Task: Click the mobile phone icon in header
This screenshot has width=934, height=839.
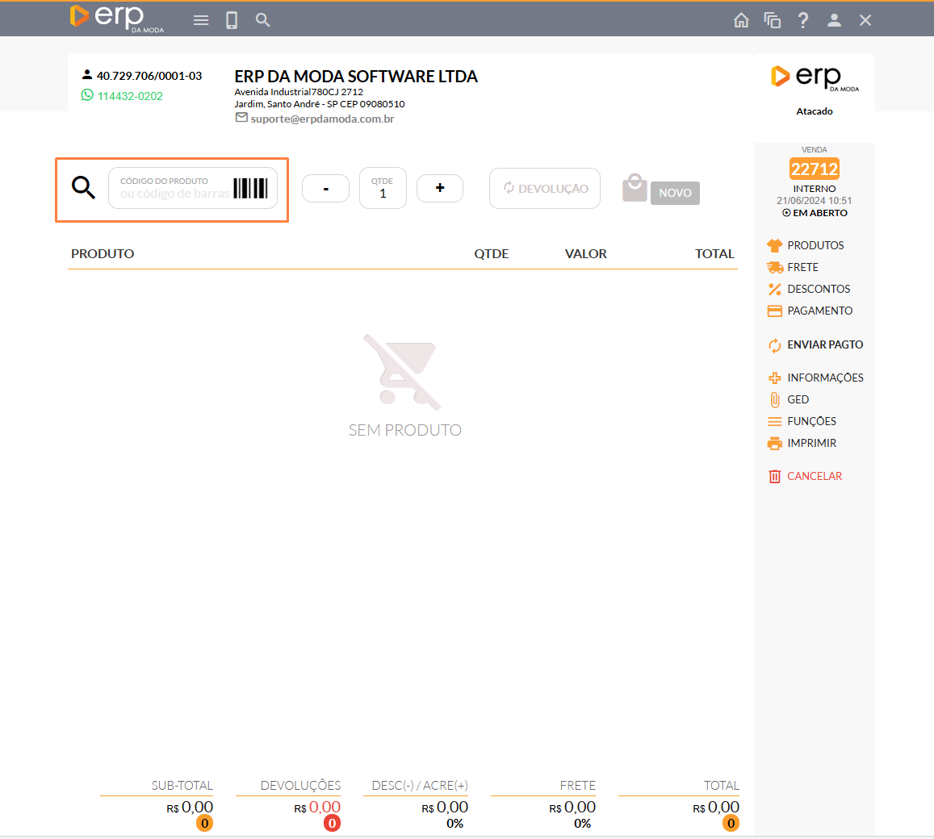Action: coord(232,20)
